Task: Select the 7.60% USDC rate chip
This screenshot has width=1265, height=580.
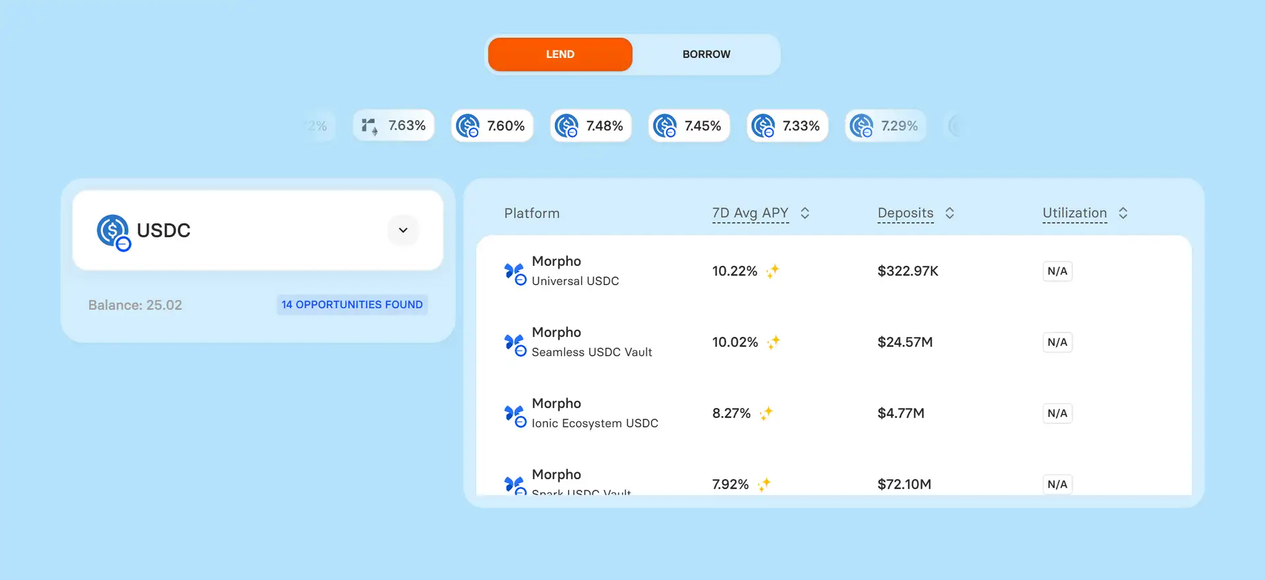Action: click(x=492, y=126)
